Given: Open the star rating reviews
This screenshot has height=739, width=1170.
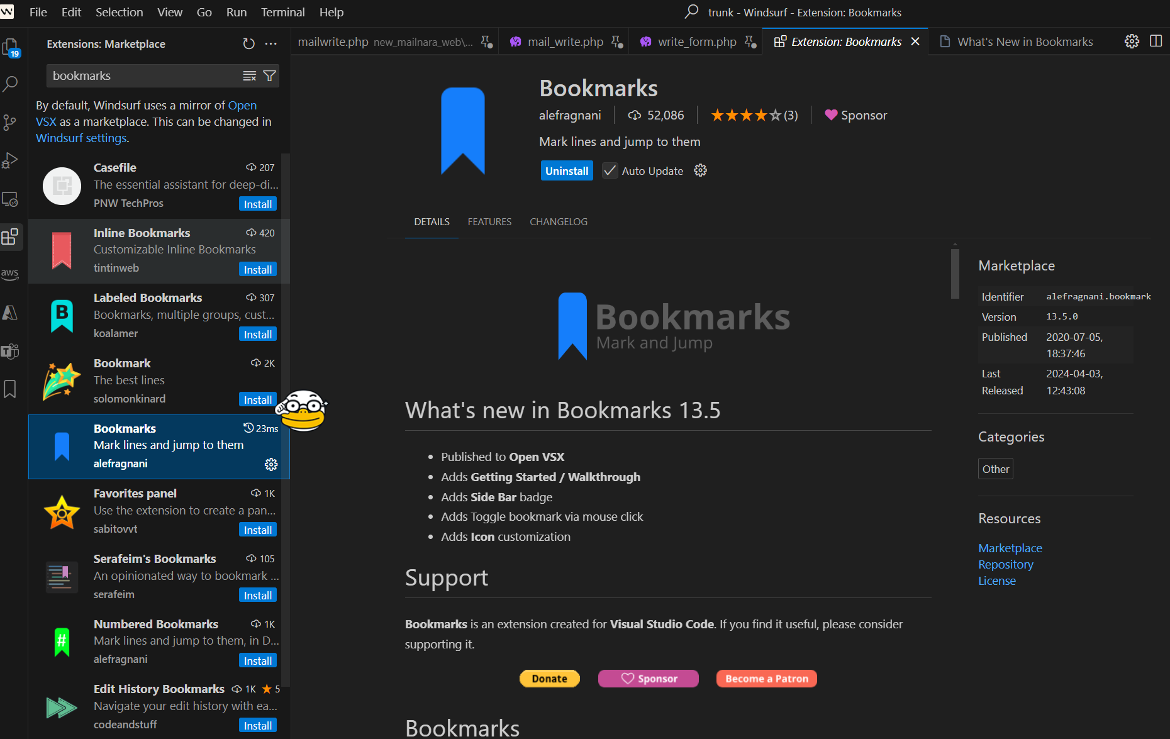Looking at the screenshot, I should click(x=754, y=115).
